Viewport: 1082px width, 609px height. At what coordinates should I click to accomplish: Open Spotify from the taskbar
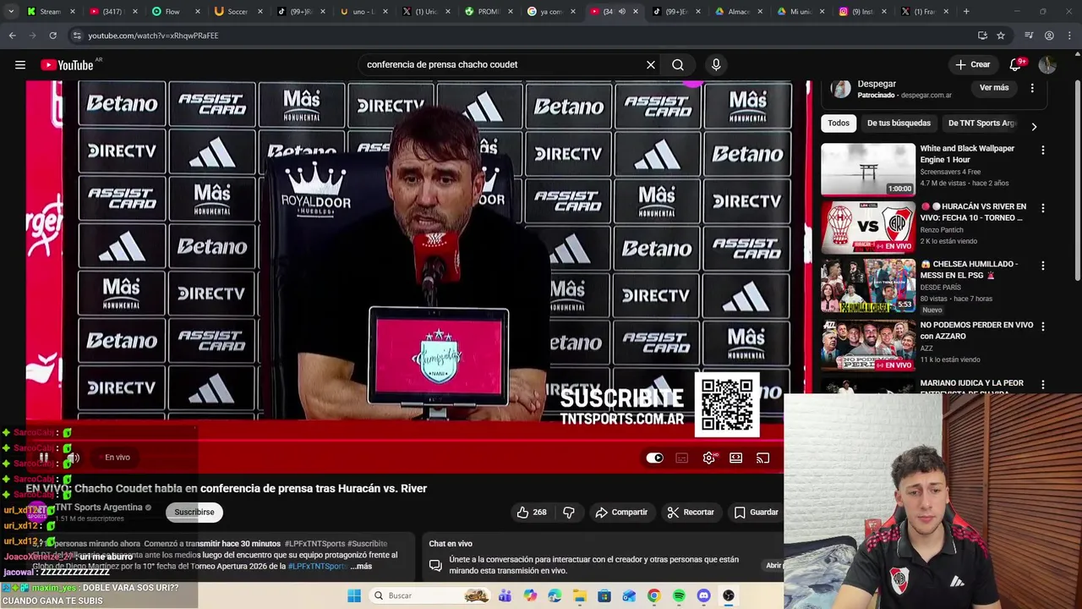coord(679,595)
